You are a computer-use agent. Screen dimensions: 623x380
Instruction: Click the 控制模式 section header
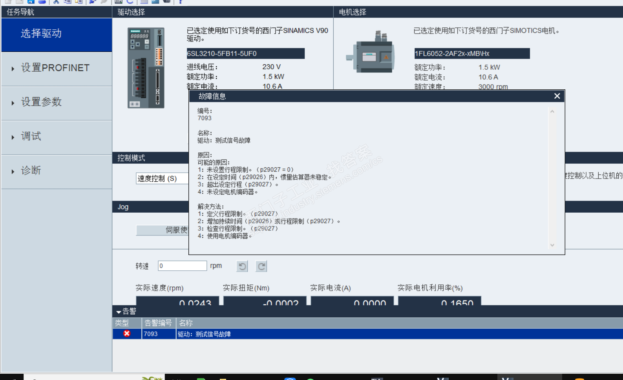[151, 158]
